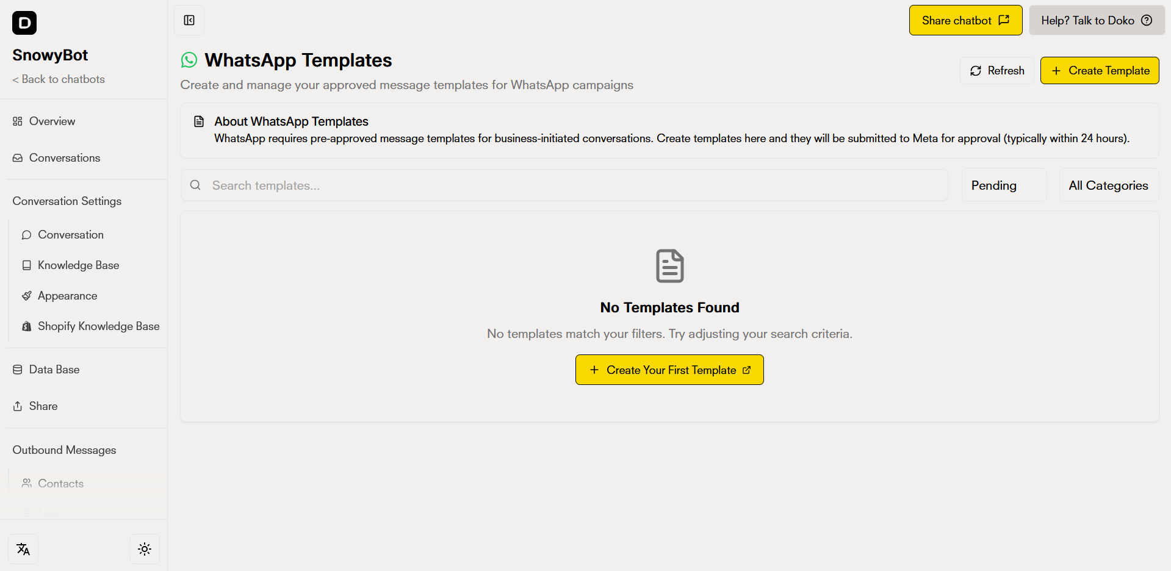Image resolution: width=1171 pixels, height=571 pixels.
Task: Open the Data Base icon
Action: coord(17,369)
